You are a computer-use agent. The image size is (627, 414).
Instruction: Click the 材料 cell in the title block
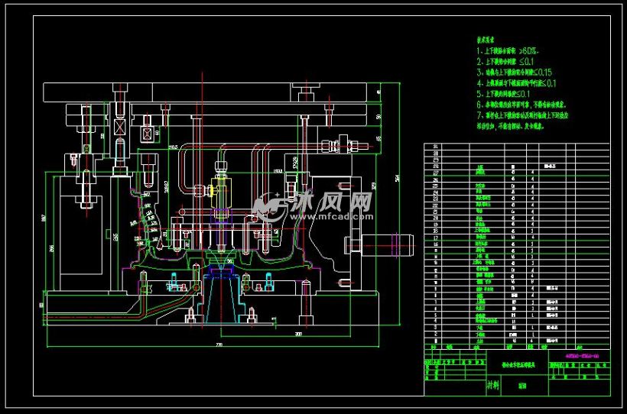click(x=493, y=386)
